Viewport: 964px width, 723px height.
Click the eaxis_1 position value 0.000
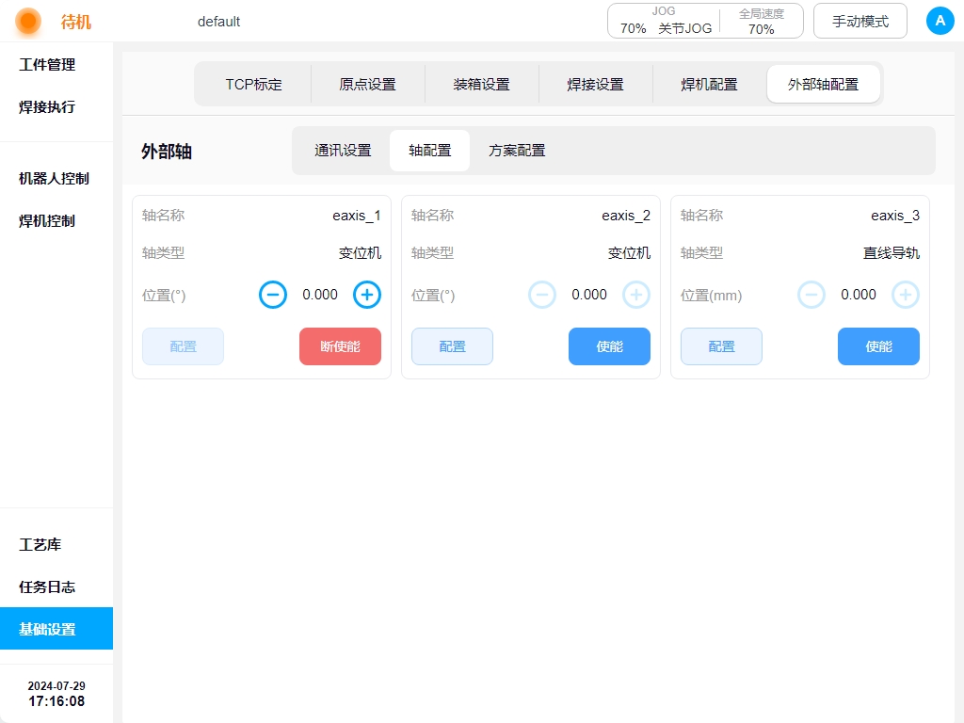(x=320, y=295)
